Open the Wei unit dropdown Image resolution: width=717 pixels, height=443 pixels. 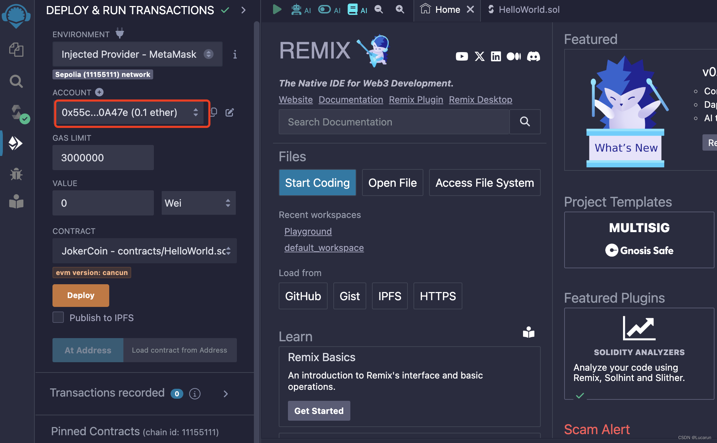[x=199, y=203]
